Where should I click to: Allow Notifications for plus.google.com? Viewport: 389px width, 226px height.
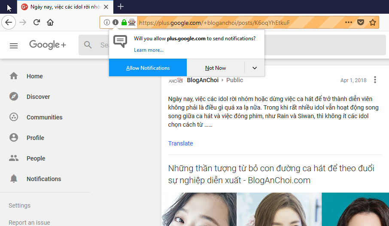(x=148, y=68)
